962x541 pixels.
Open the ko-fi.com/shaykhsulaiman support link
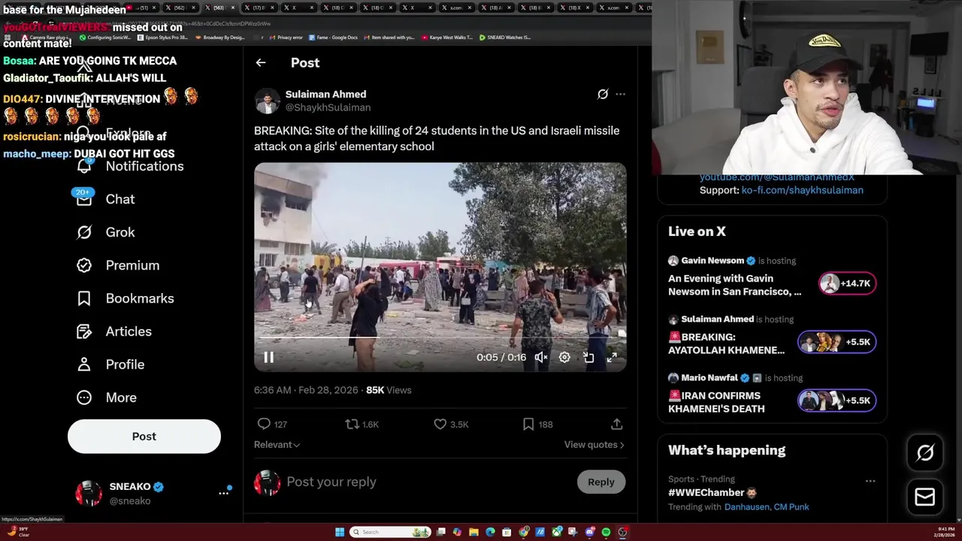802,190
